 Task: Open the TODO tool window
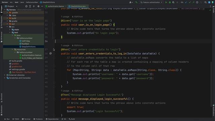16,119
